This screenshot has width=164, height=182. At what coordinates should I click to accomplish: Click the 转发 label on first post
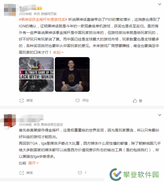(x=30, y=101)
